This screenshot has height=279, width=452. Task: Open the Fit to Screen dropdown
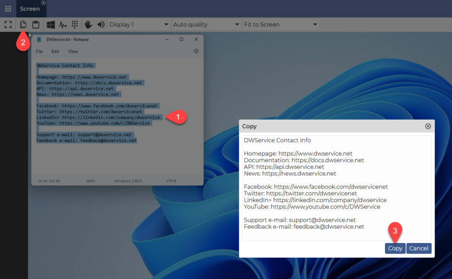pyautogui.click(x=280, y=24)
